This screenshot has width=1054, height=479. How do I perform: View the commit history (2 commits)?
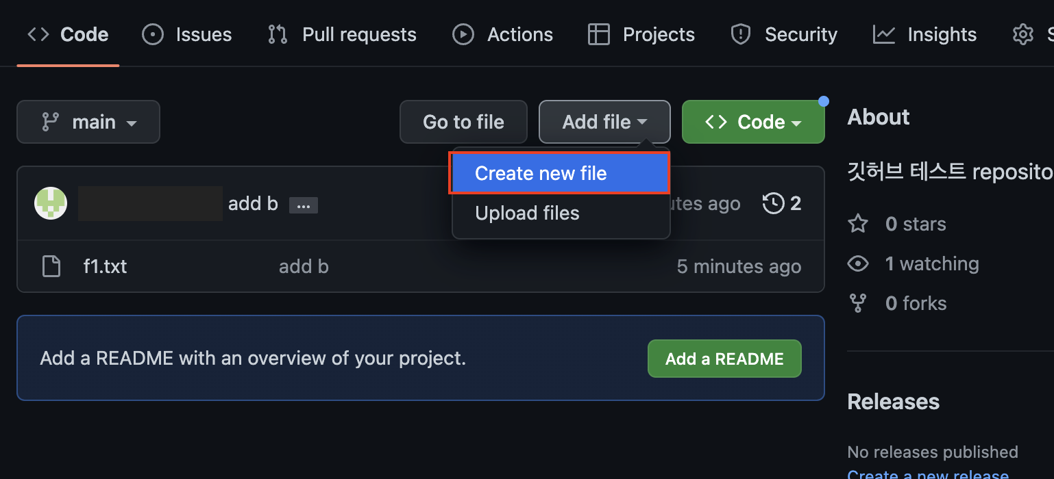[782, 203]
